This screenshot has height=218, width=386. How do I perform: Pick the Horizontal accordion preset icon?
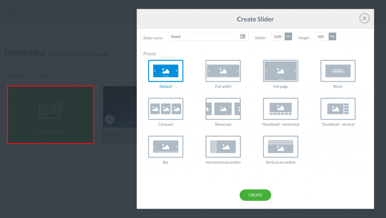223,147
